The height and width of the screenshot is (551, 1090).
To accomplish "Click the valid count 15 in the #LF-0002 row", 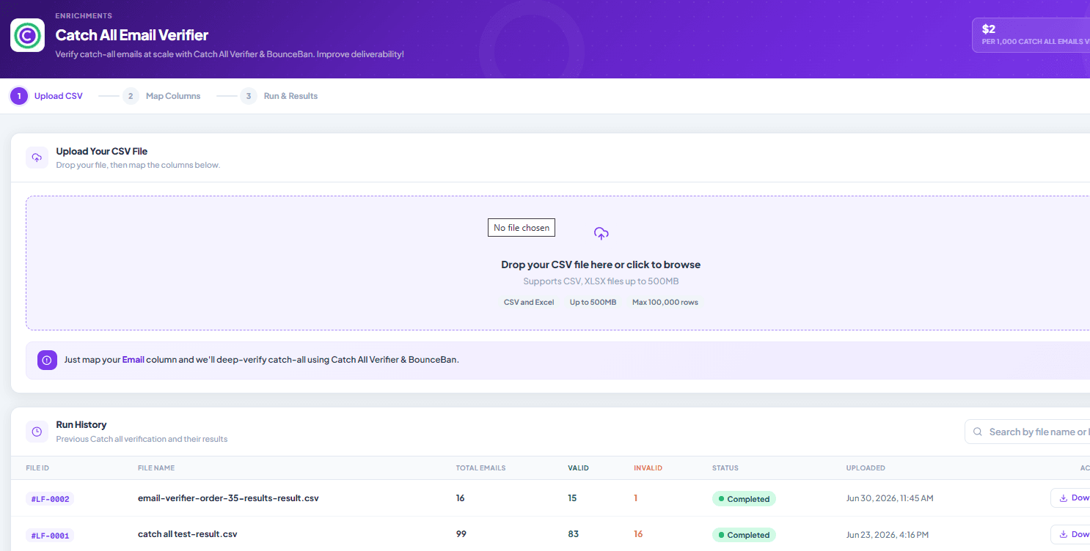I will [x=572, y=498].
